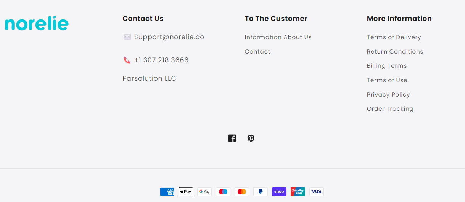Click the Shop Pay payment icon
Screen dimensions: 465x202
click(x=279, y=192)
